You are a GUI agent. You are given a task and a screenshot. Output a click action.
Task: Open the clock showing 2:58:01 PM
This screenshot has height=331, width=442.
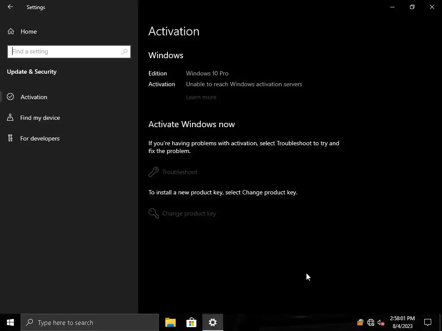pos(402,322)
